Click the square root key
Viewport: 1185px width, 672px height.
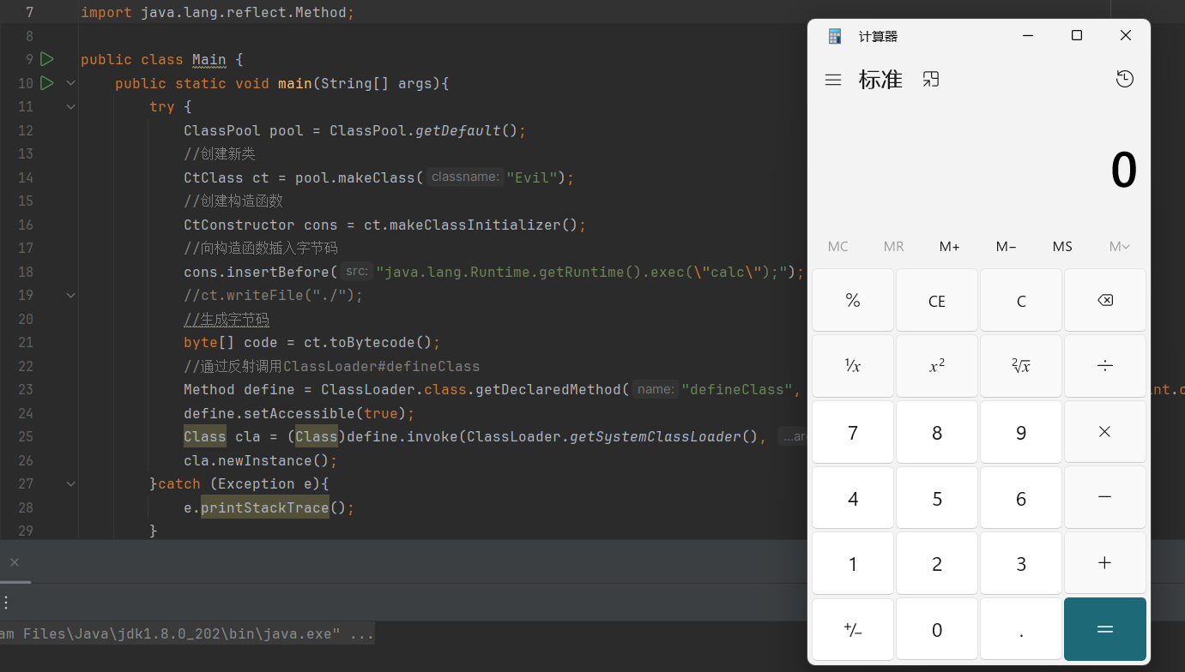tap(1021, 366)
